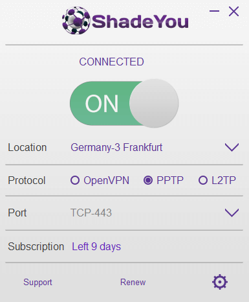
Task: Select the PPTP protocol radio button
Action: point(148,180)
